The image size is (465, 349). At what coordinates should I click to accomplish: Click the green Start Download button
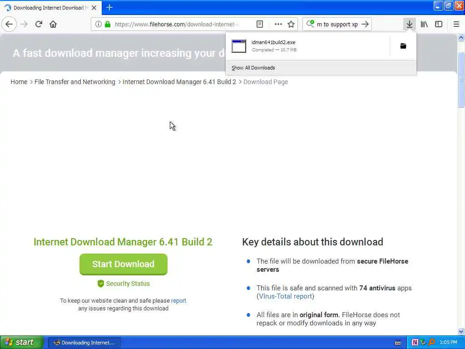[x=124, y=264]
